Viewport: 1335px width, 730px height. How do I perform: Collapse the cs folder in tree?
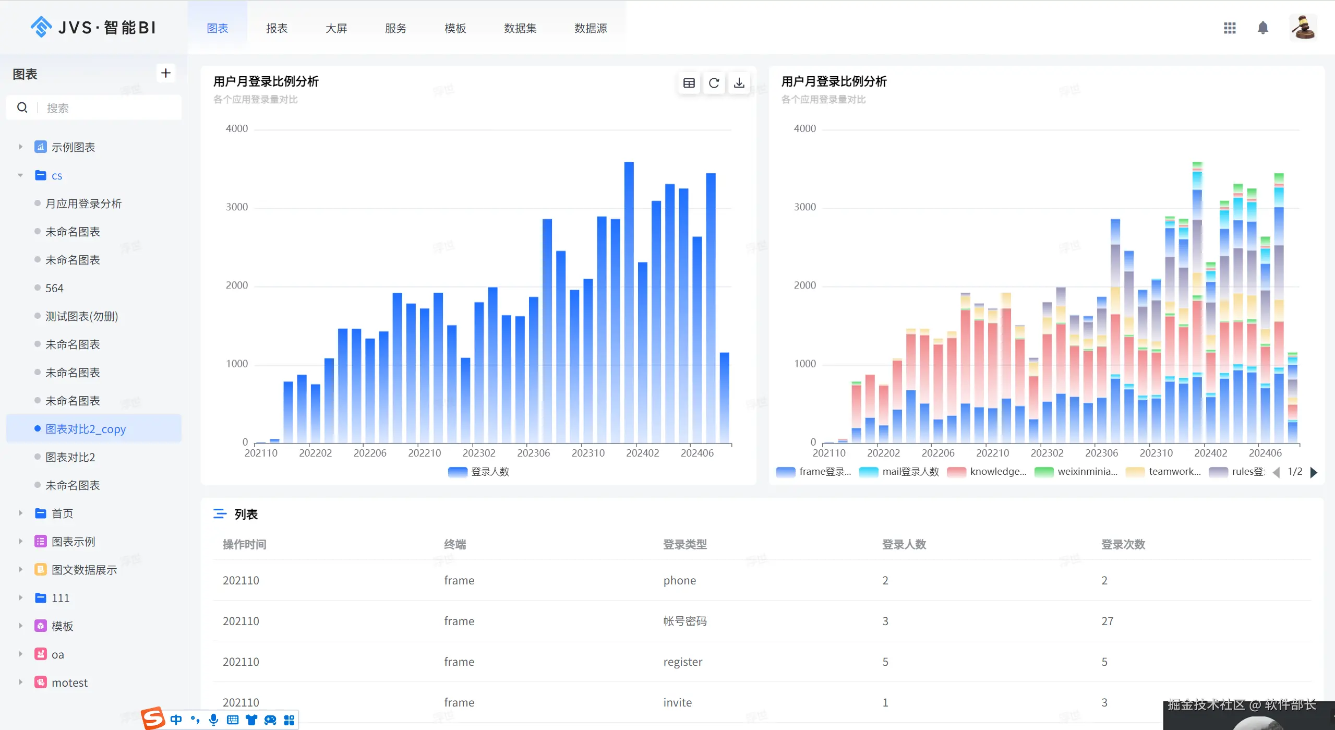click(20, 175)
